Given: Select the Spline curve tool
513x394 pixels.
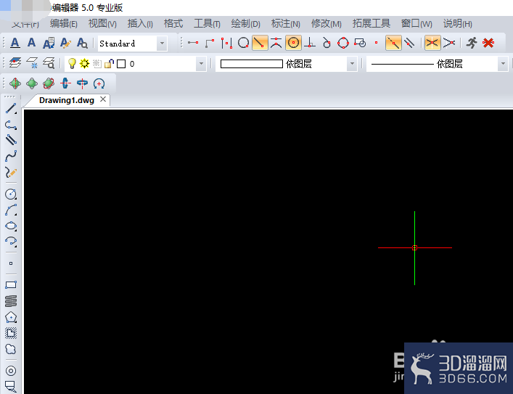Looking at the screenshot, I should (11, 156).
